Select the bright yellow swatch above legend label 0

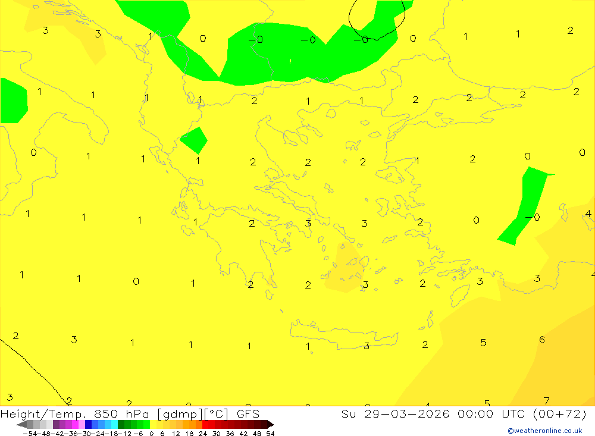click(x=154, y=424)
